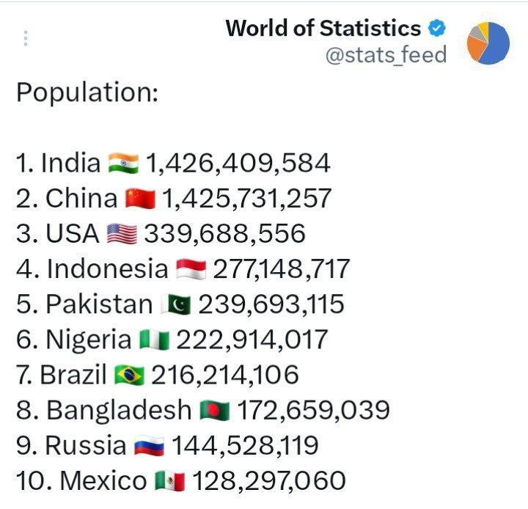Click India's population figure 1,426,409,584

(x=238, y=163)
